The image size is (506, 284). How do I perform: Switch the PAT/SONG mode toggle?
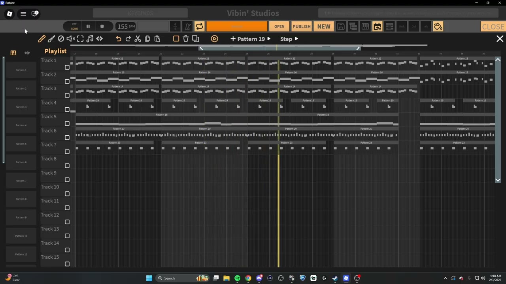point(74,26)
